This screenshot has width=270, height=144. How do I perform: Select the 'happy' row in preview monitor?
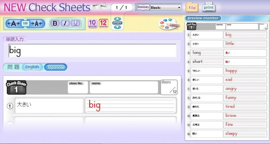245,71
